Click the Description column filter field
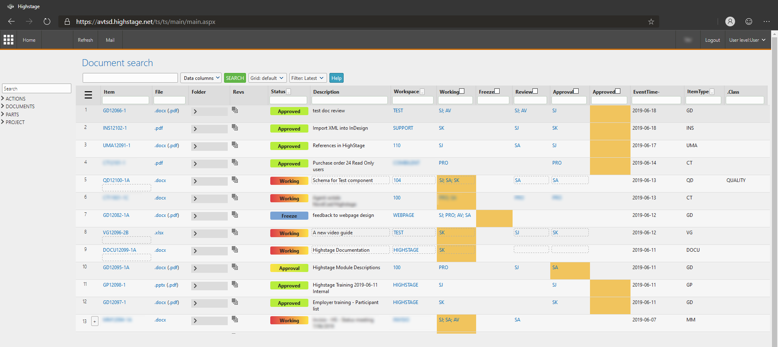Image resolution: width=778 pixels, height=347 pixels. 350,100
